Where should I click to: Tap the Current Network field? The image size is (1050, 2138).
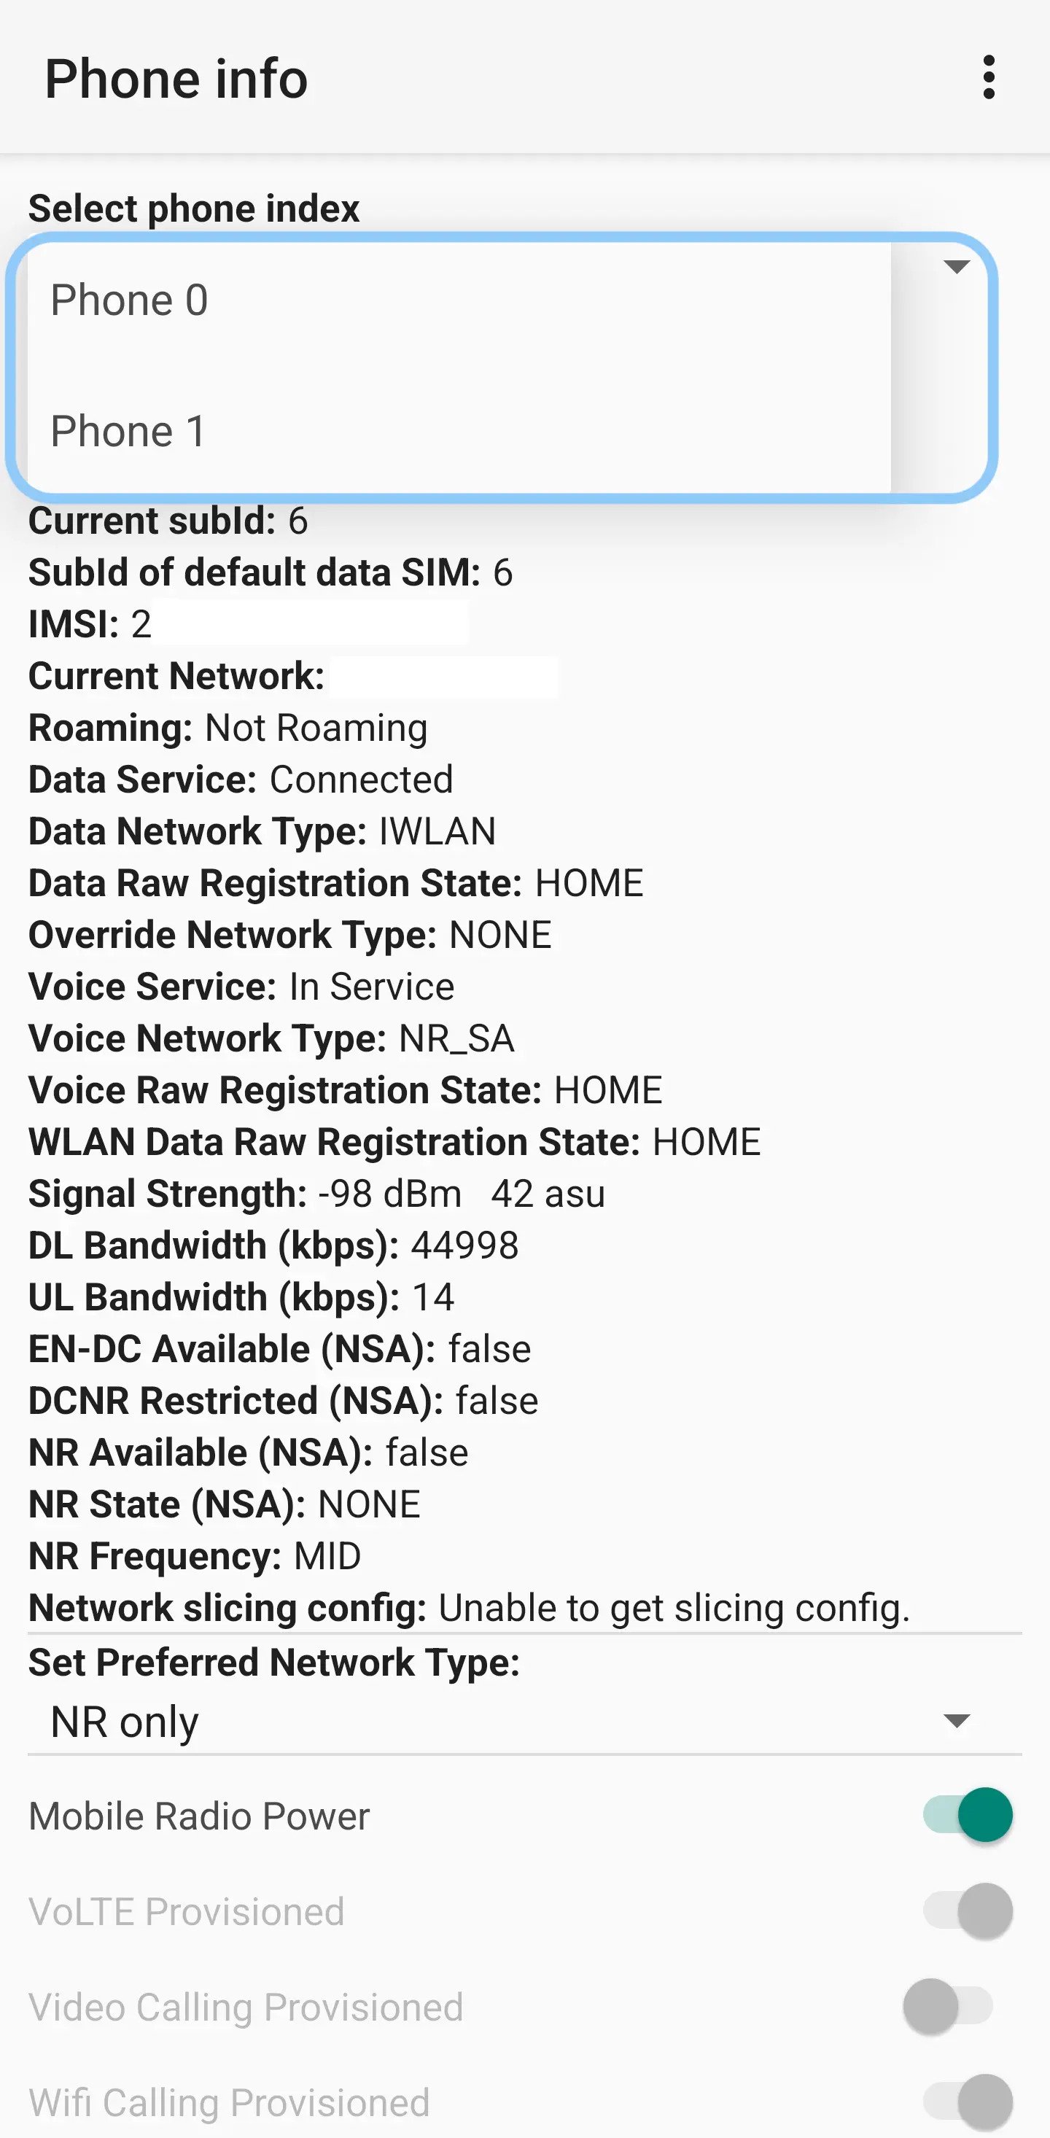[x=293, y=675]
